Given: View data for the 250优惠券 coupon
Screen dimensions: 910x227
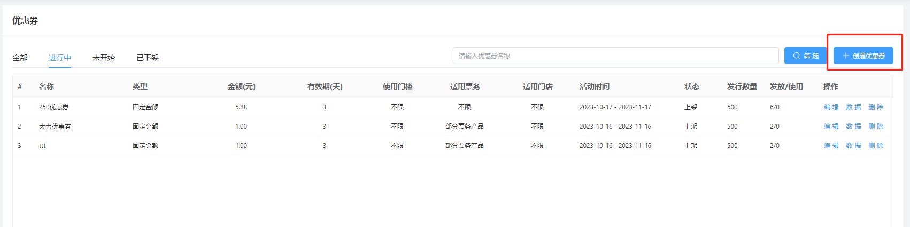Looking at the screenshot, I should [853, 107].
